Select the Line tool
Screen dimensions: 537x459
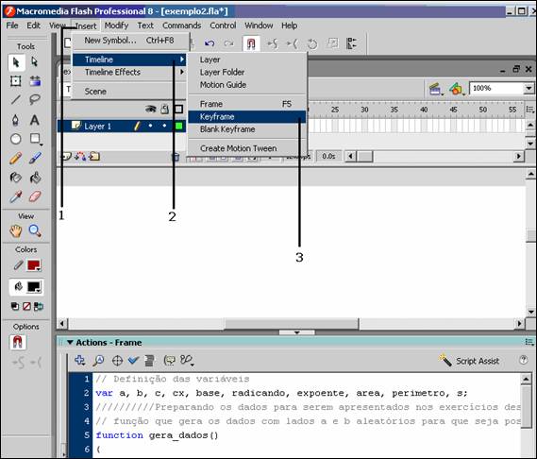[x=16, y=100]
